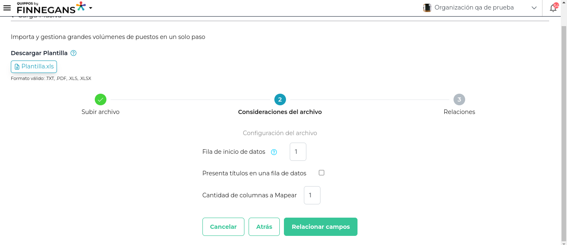567x245 pixels.
Task: Click the green completed step checkmark
Action: pyautogui.click(x=101, y=99)
